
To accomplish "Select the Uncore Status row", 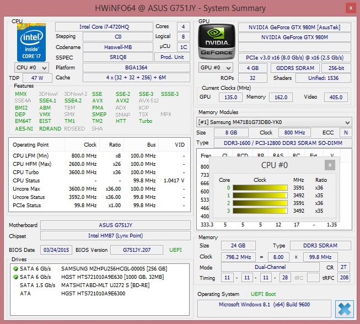I will [99, 197].
